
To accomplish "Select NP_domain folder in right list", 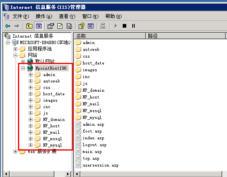I will click(x=94, y=90).
